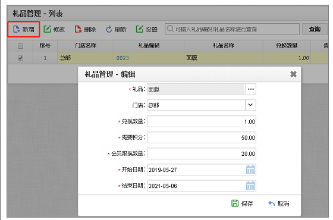Click the 保存 (Save) button

coord(242,203)
